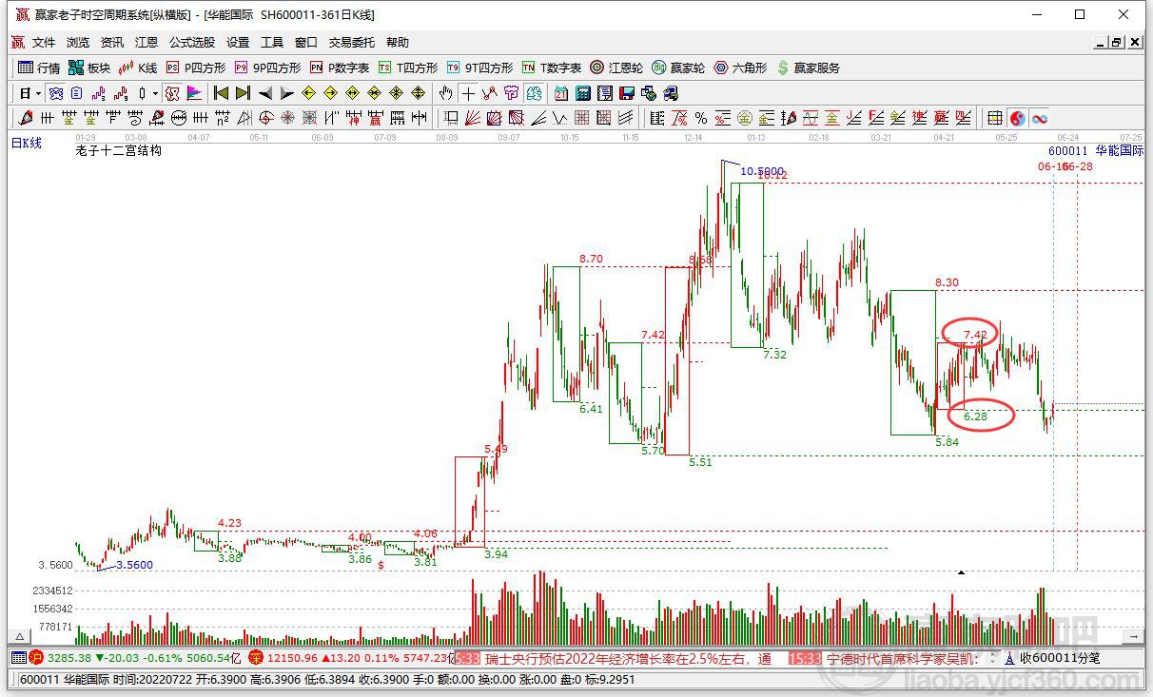This screenshot has height=697, width=1153.
Task: Open the 江恩轮 Gann wheel
Action: pyautogui.click(x=616, y=68)
